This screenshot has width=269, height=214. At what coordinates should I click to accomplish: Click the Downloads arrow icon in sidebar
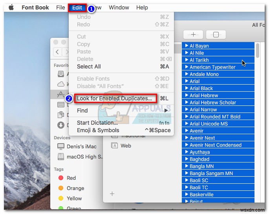[x=61, y=125]
